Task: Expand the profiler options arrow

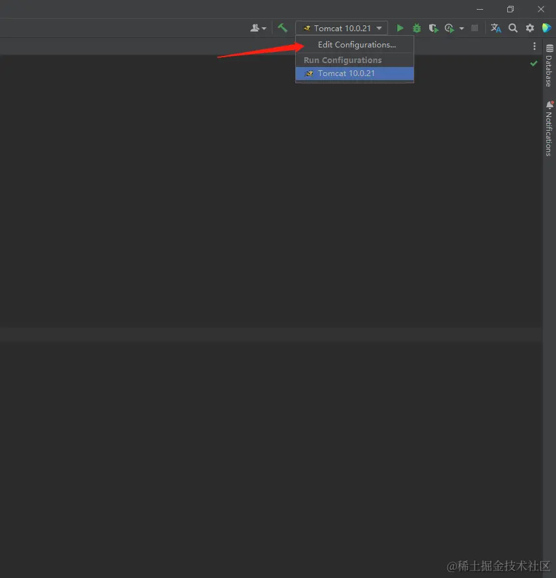Action: click(461, 29)
